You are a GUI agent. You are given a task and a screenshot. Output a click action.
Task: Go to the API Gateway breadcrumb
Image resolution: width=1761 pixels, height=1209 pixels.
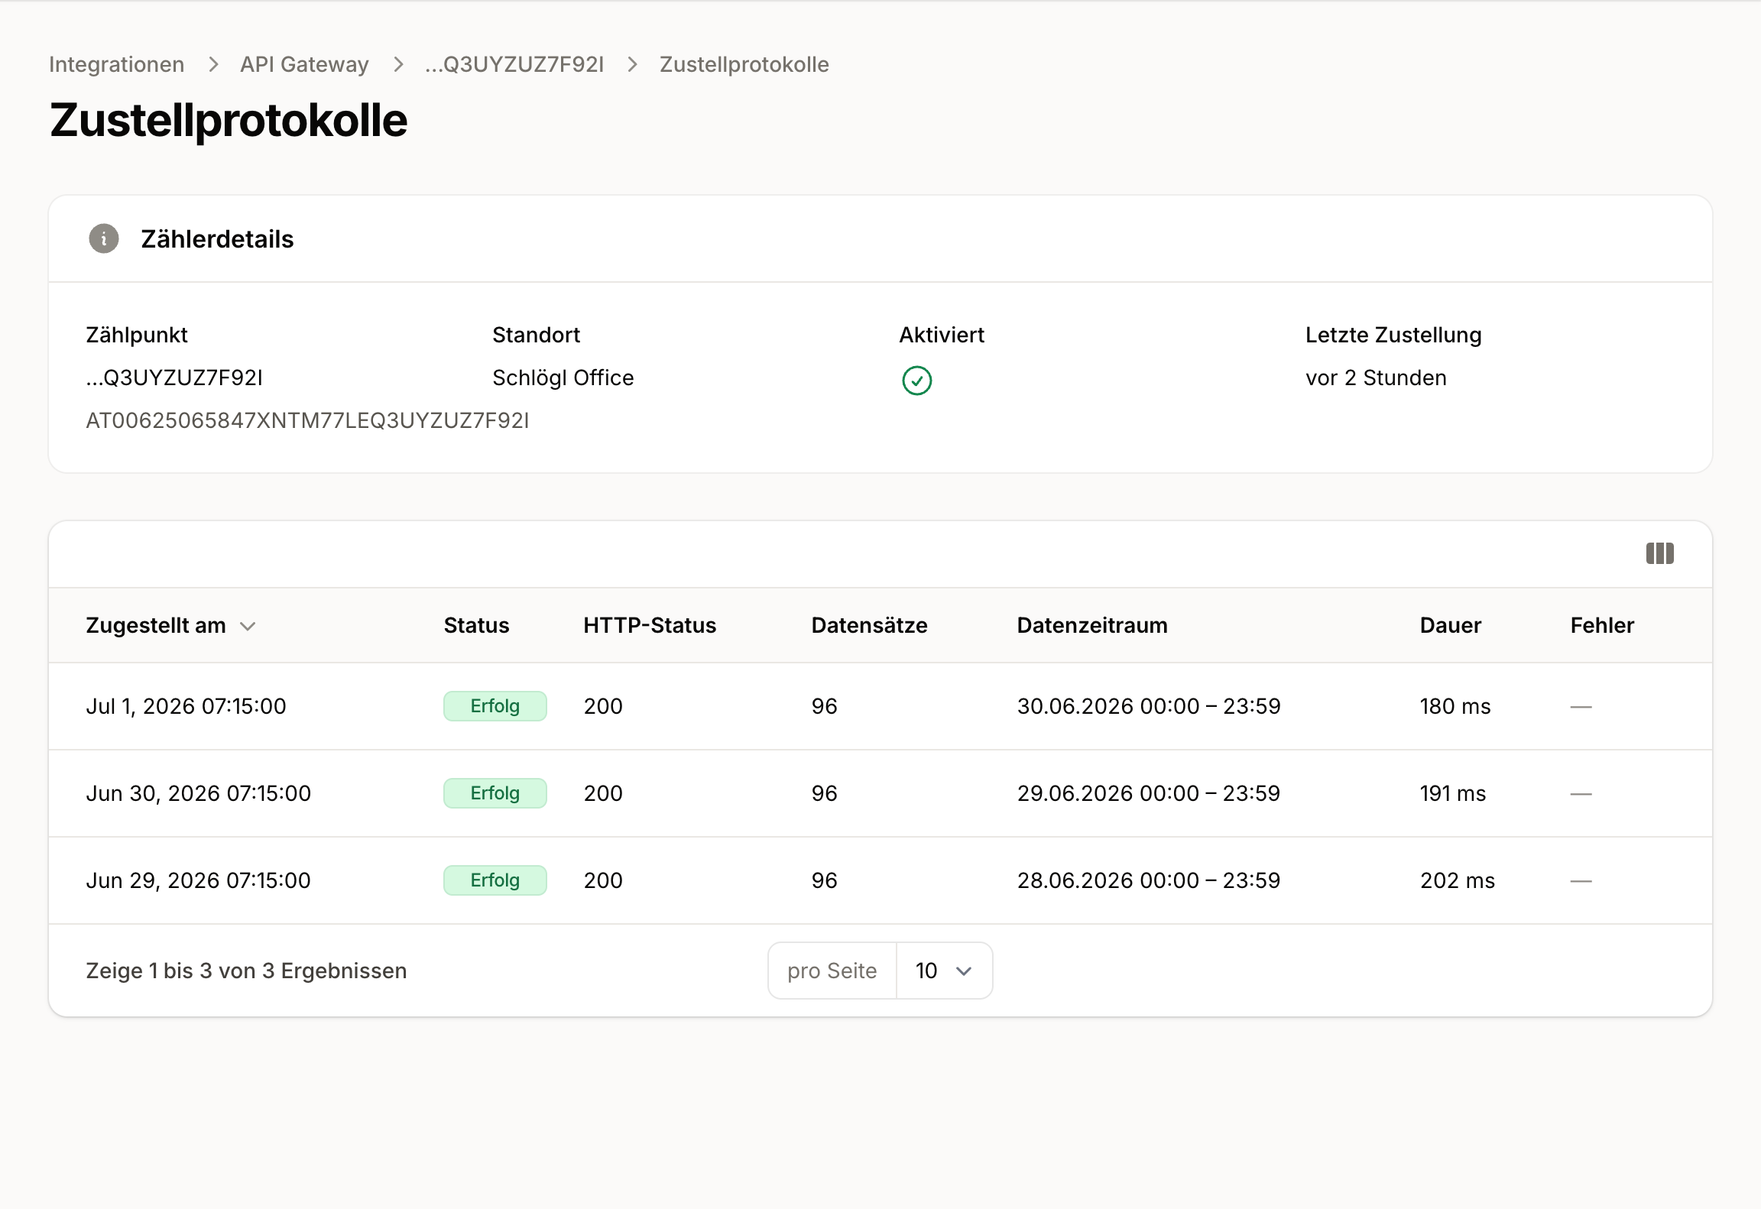click(304, 64)
